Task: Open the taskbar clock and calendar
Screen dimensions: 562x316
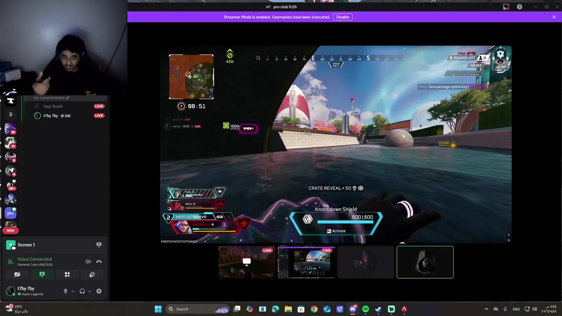Action: [549, 309]
